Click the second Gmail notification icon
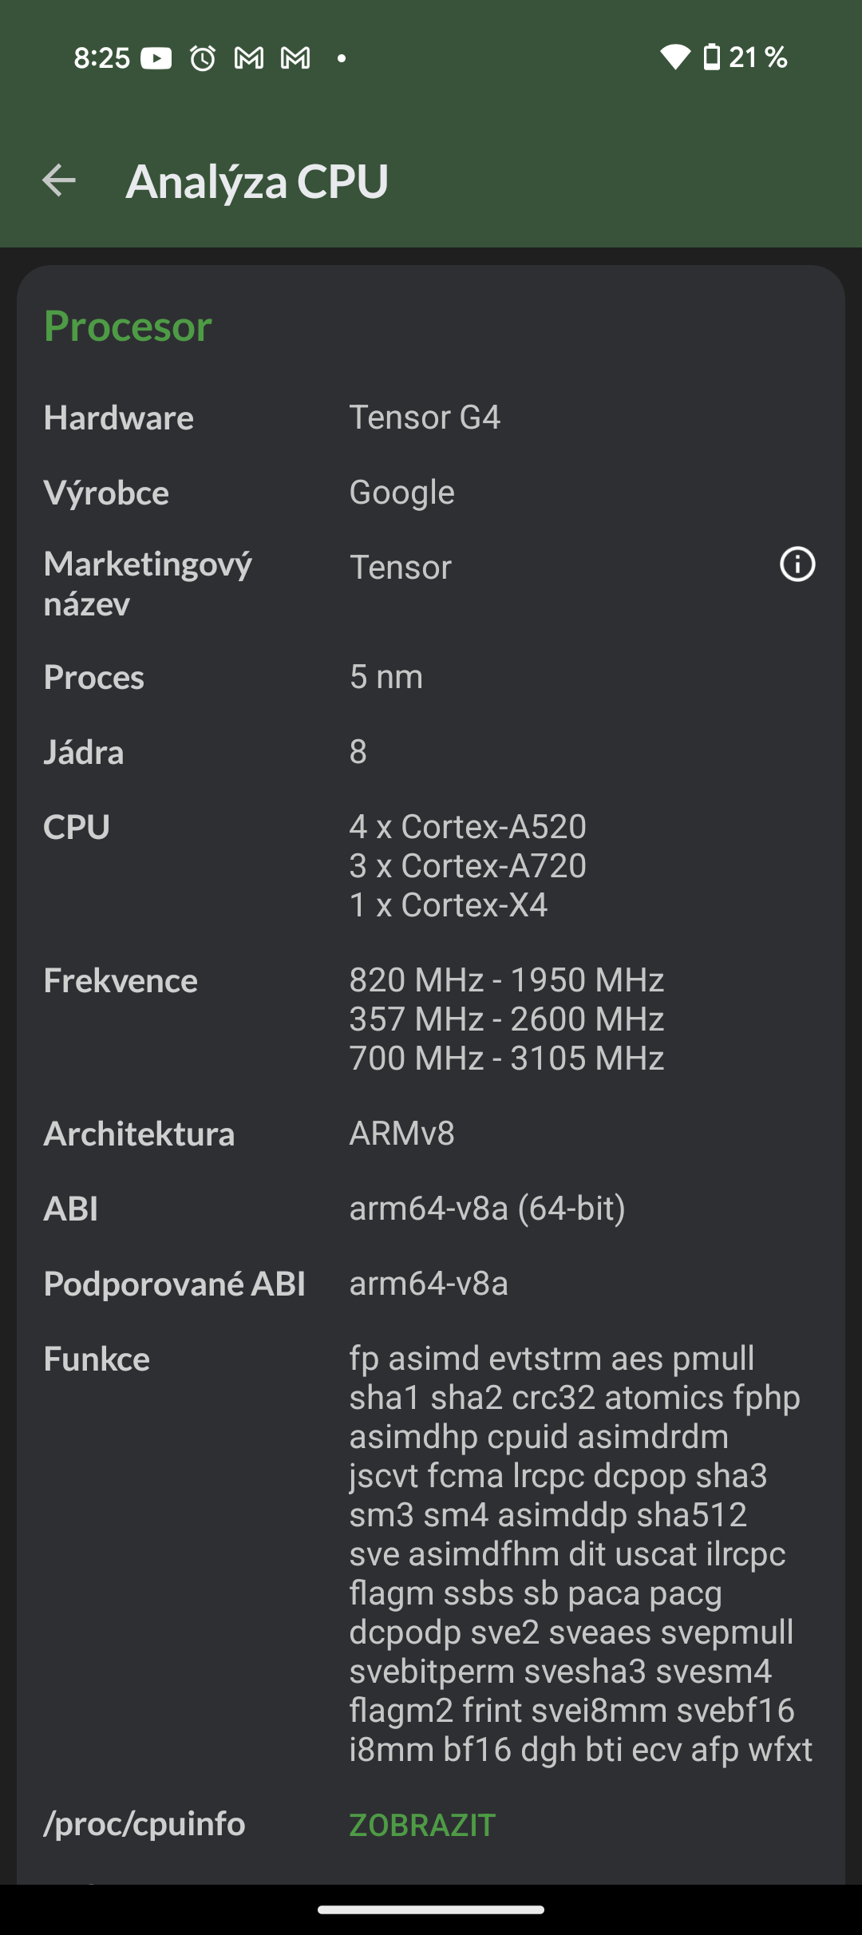The width and height of the screenshot is (862, 1935). (294, 57)
